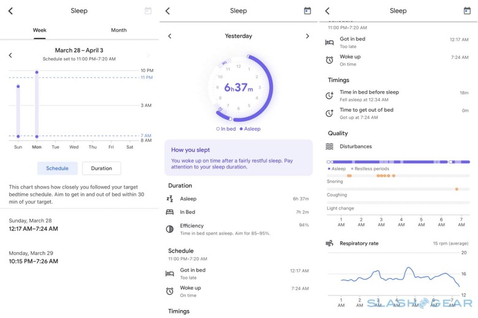Open calendar icon on the Yesterday sleep screen
The height and width of the screenshot is (318, 478).
pos(307,11)
